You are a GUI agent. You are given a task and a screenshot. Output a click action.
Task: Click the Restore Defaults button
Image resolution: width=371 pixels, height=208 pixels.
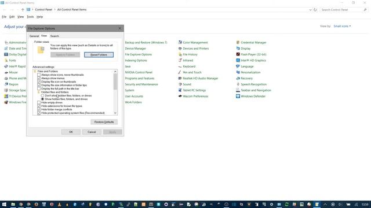pos(104,122)
